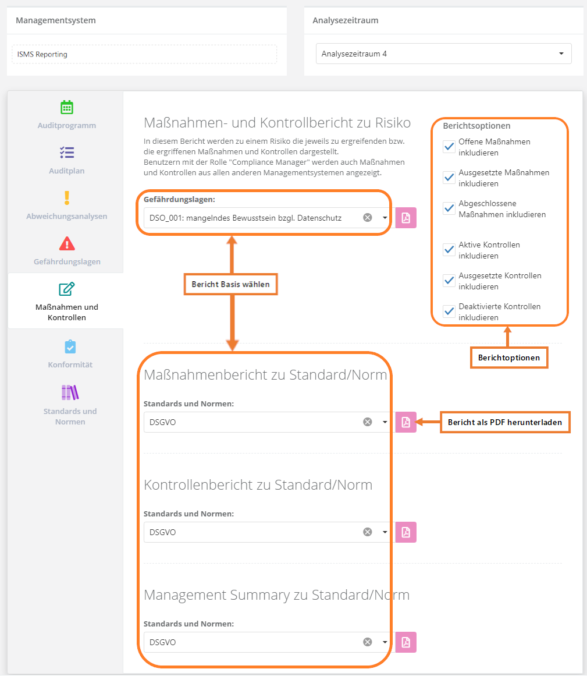Screen dimensions: 587x676
Task: Expand Standards dropdown under Kontrollenbericht
Action: pyautogui.click(x=385, y=532)
